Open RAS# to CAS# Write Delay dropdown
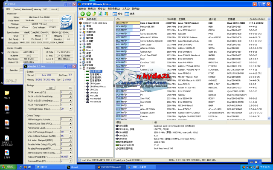This screenshot has width=273, height=170. coord(70,100)
